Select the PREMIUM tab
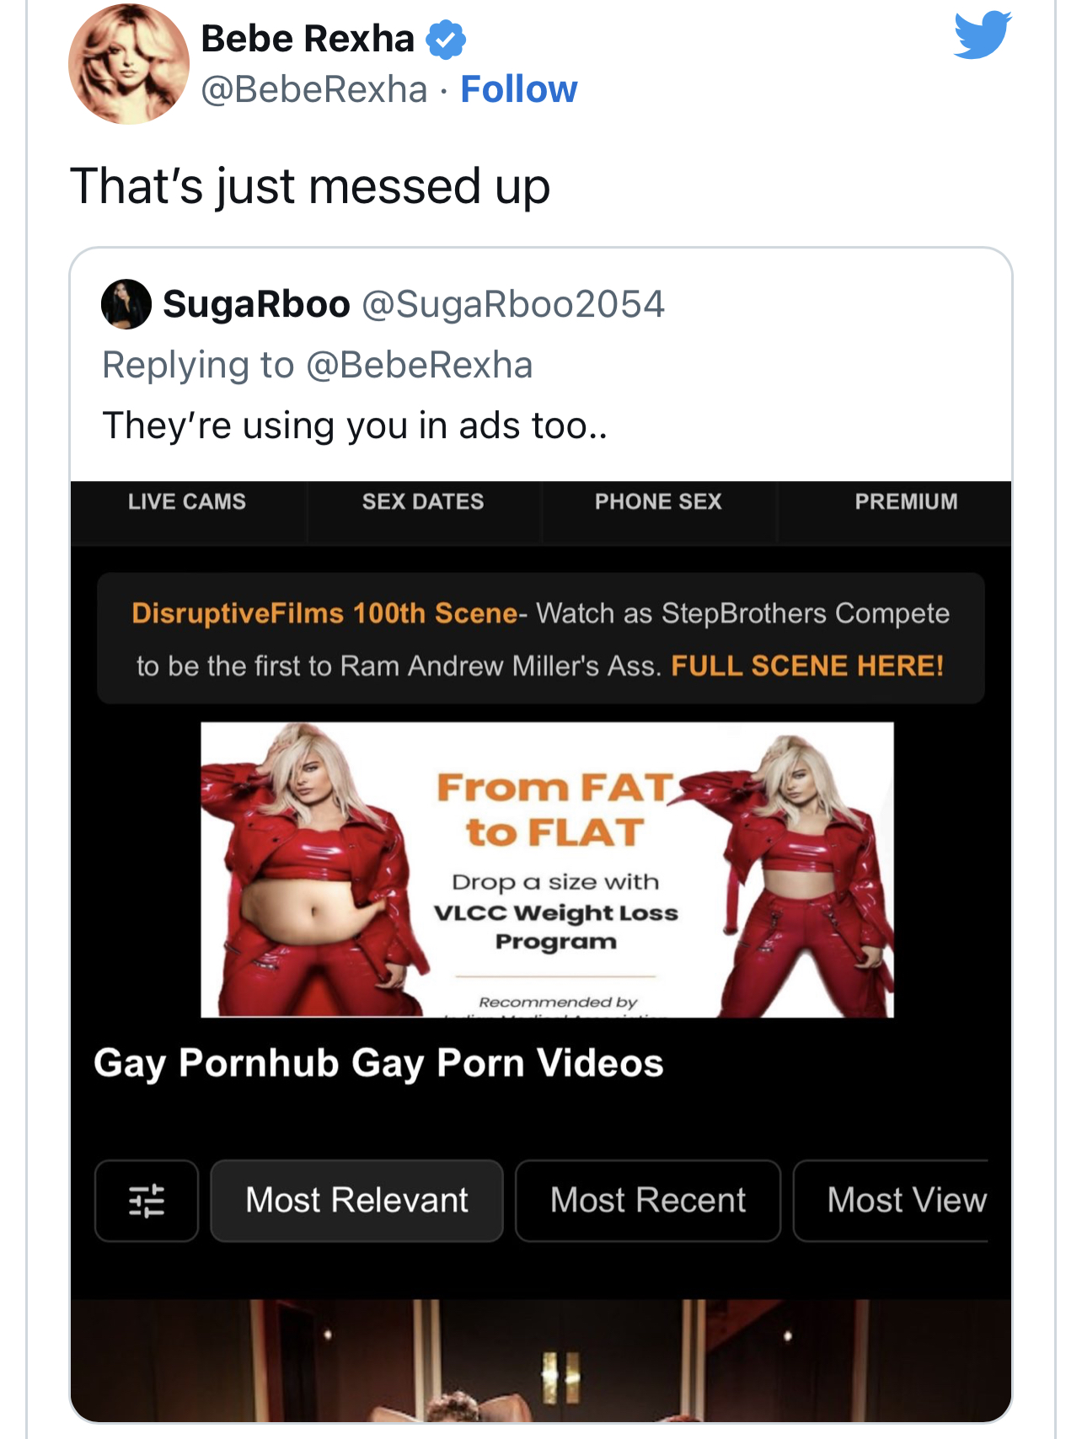Image resolution: width=1082 pixels, height=1439 pixels. pyautogui.click(x=906, y=502)
